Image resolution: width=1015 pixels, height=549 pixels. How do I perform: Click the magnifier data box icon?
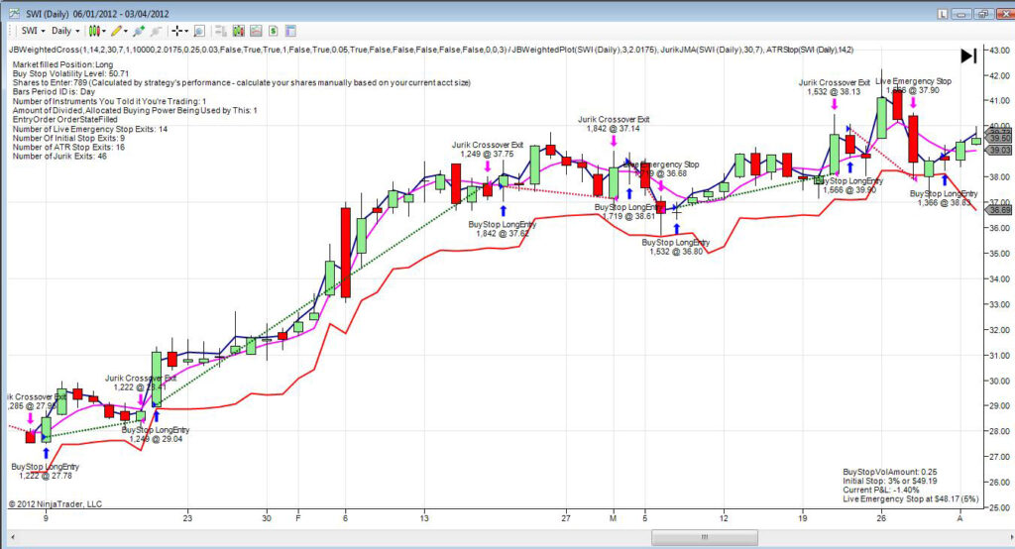[x=199, y=31]
